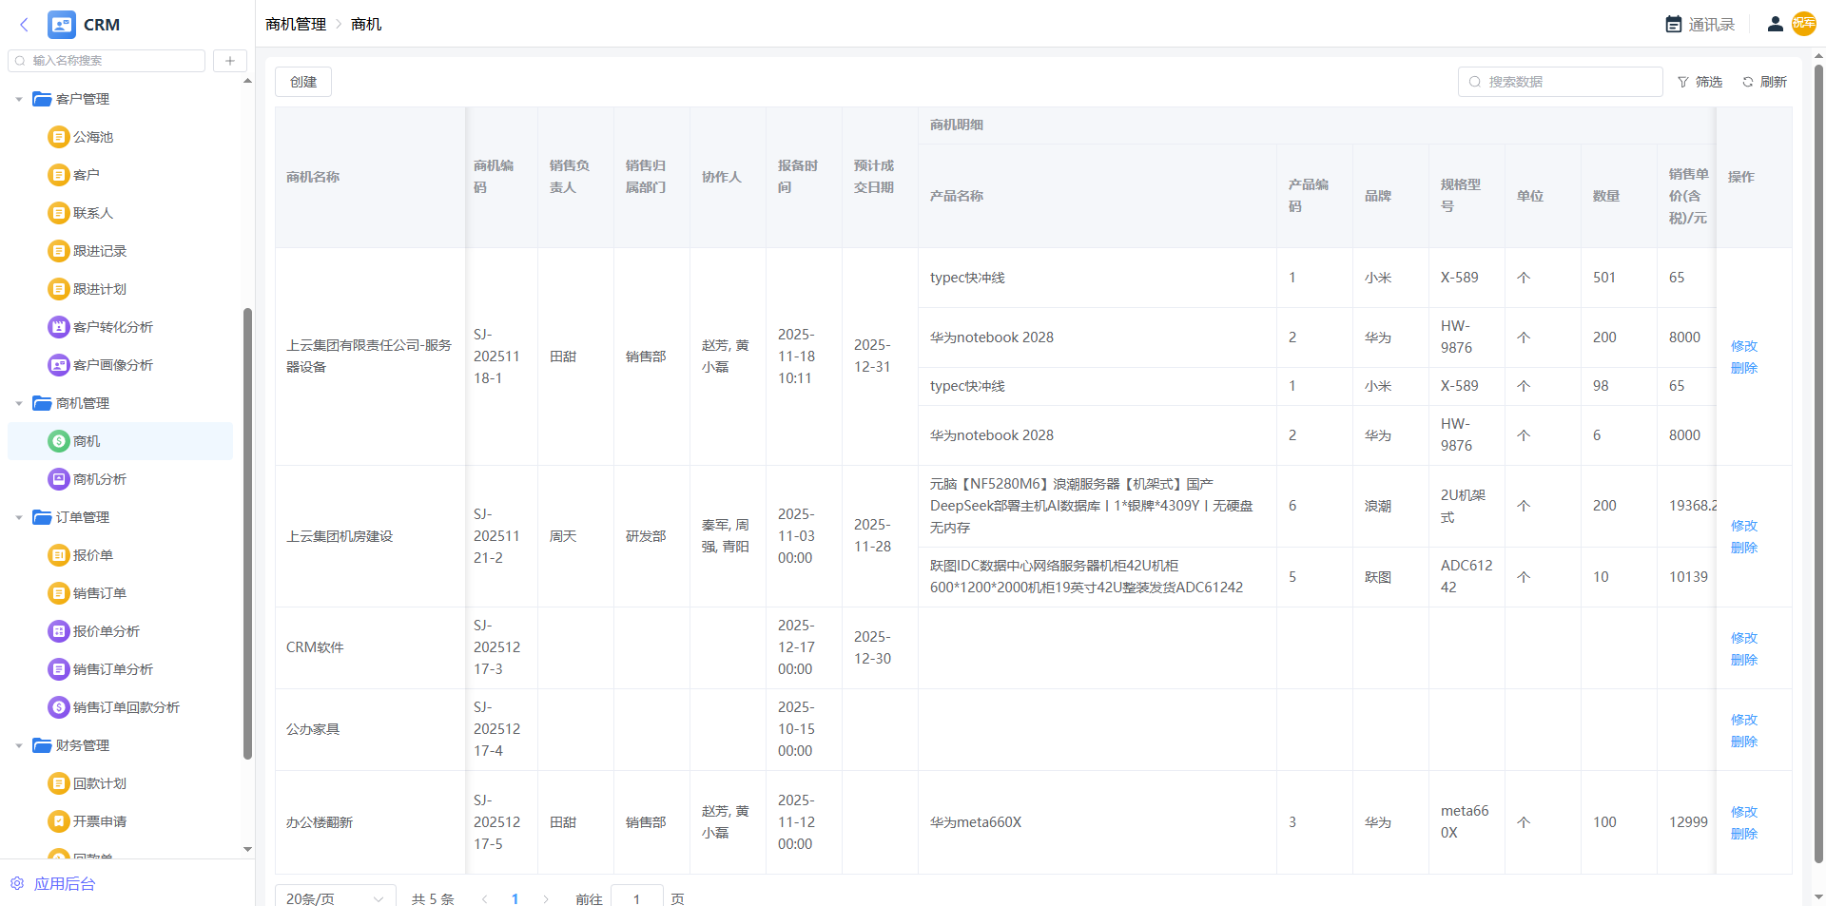Click 商机管理 in the breadcrumb

[x=296, y=25]
